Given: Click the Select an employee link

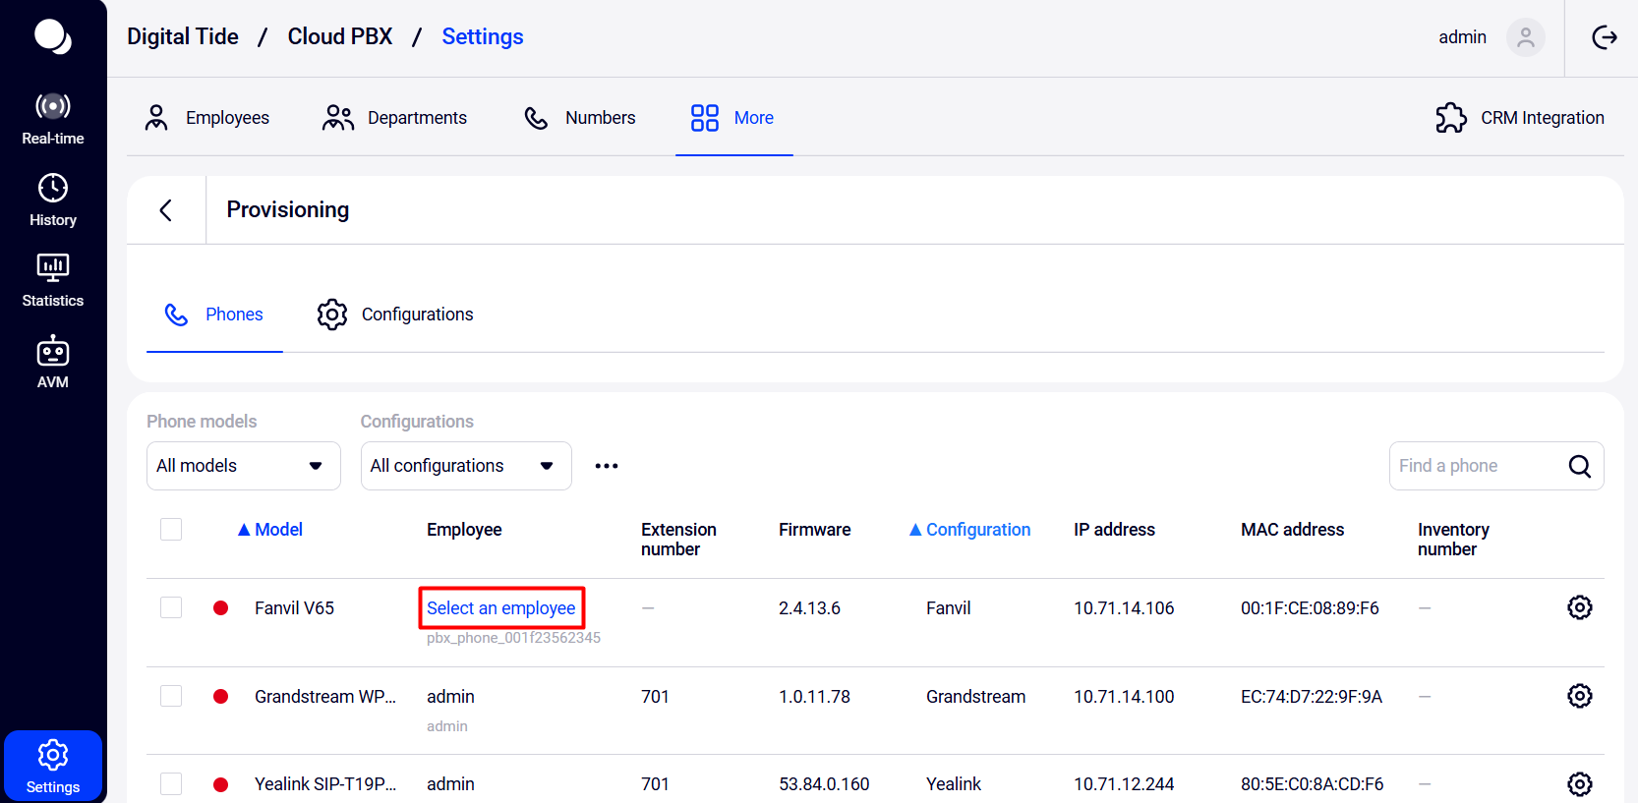Looking at the screenshot, I should [x=501, y=608].
